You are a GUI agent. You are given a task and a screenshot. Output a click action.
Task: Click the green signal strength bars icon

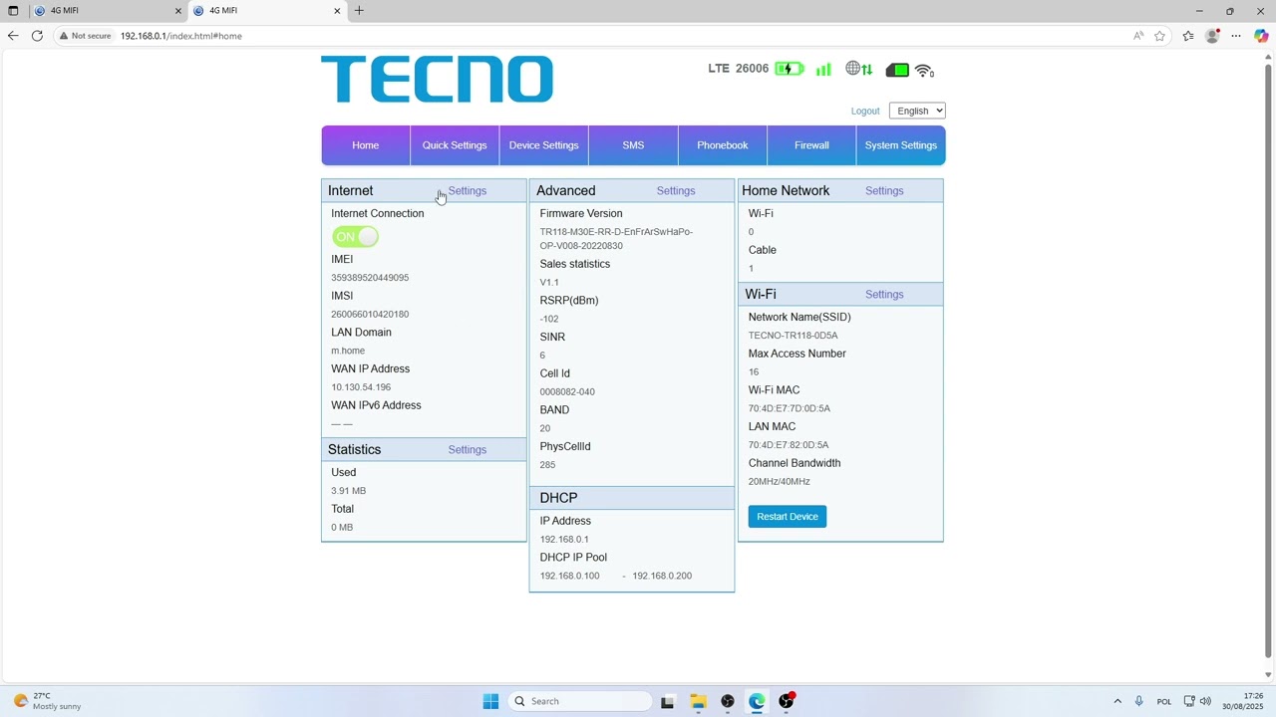click(823, 69)
